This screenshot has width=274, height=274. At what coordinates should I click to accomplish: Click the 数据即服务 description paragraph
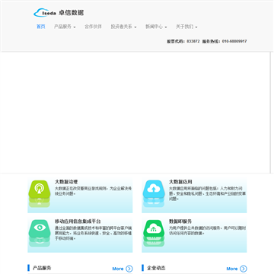coord(207,231)
